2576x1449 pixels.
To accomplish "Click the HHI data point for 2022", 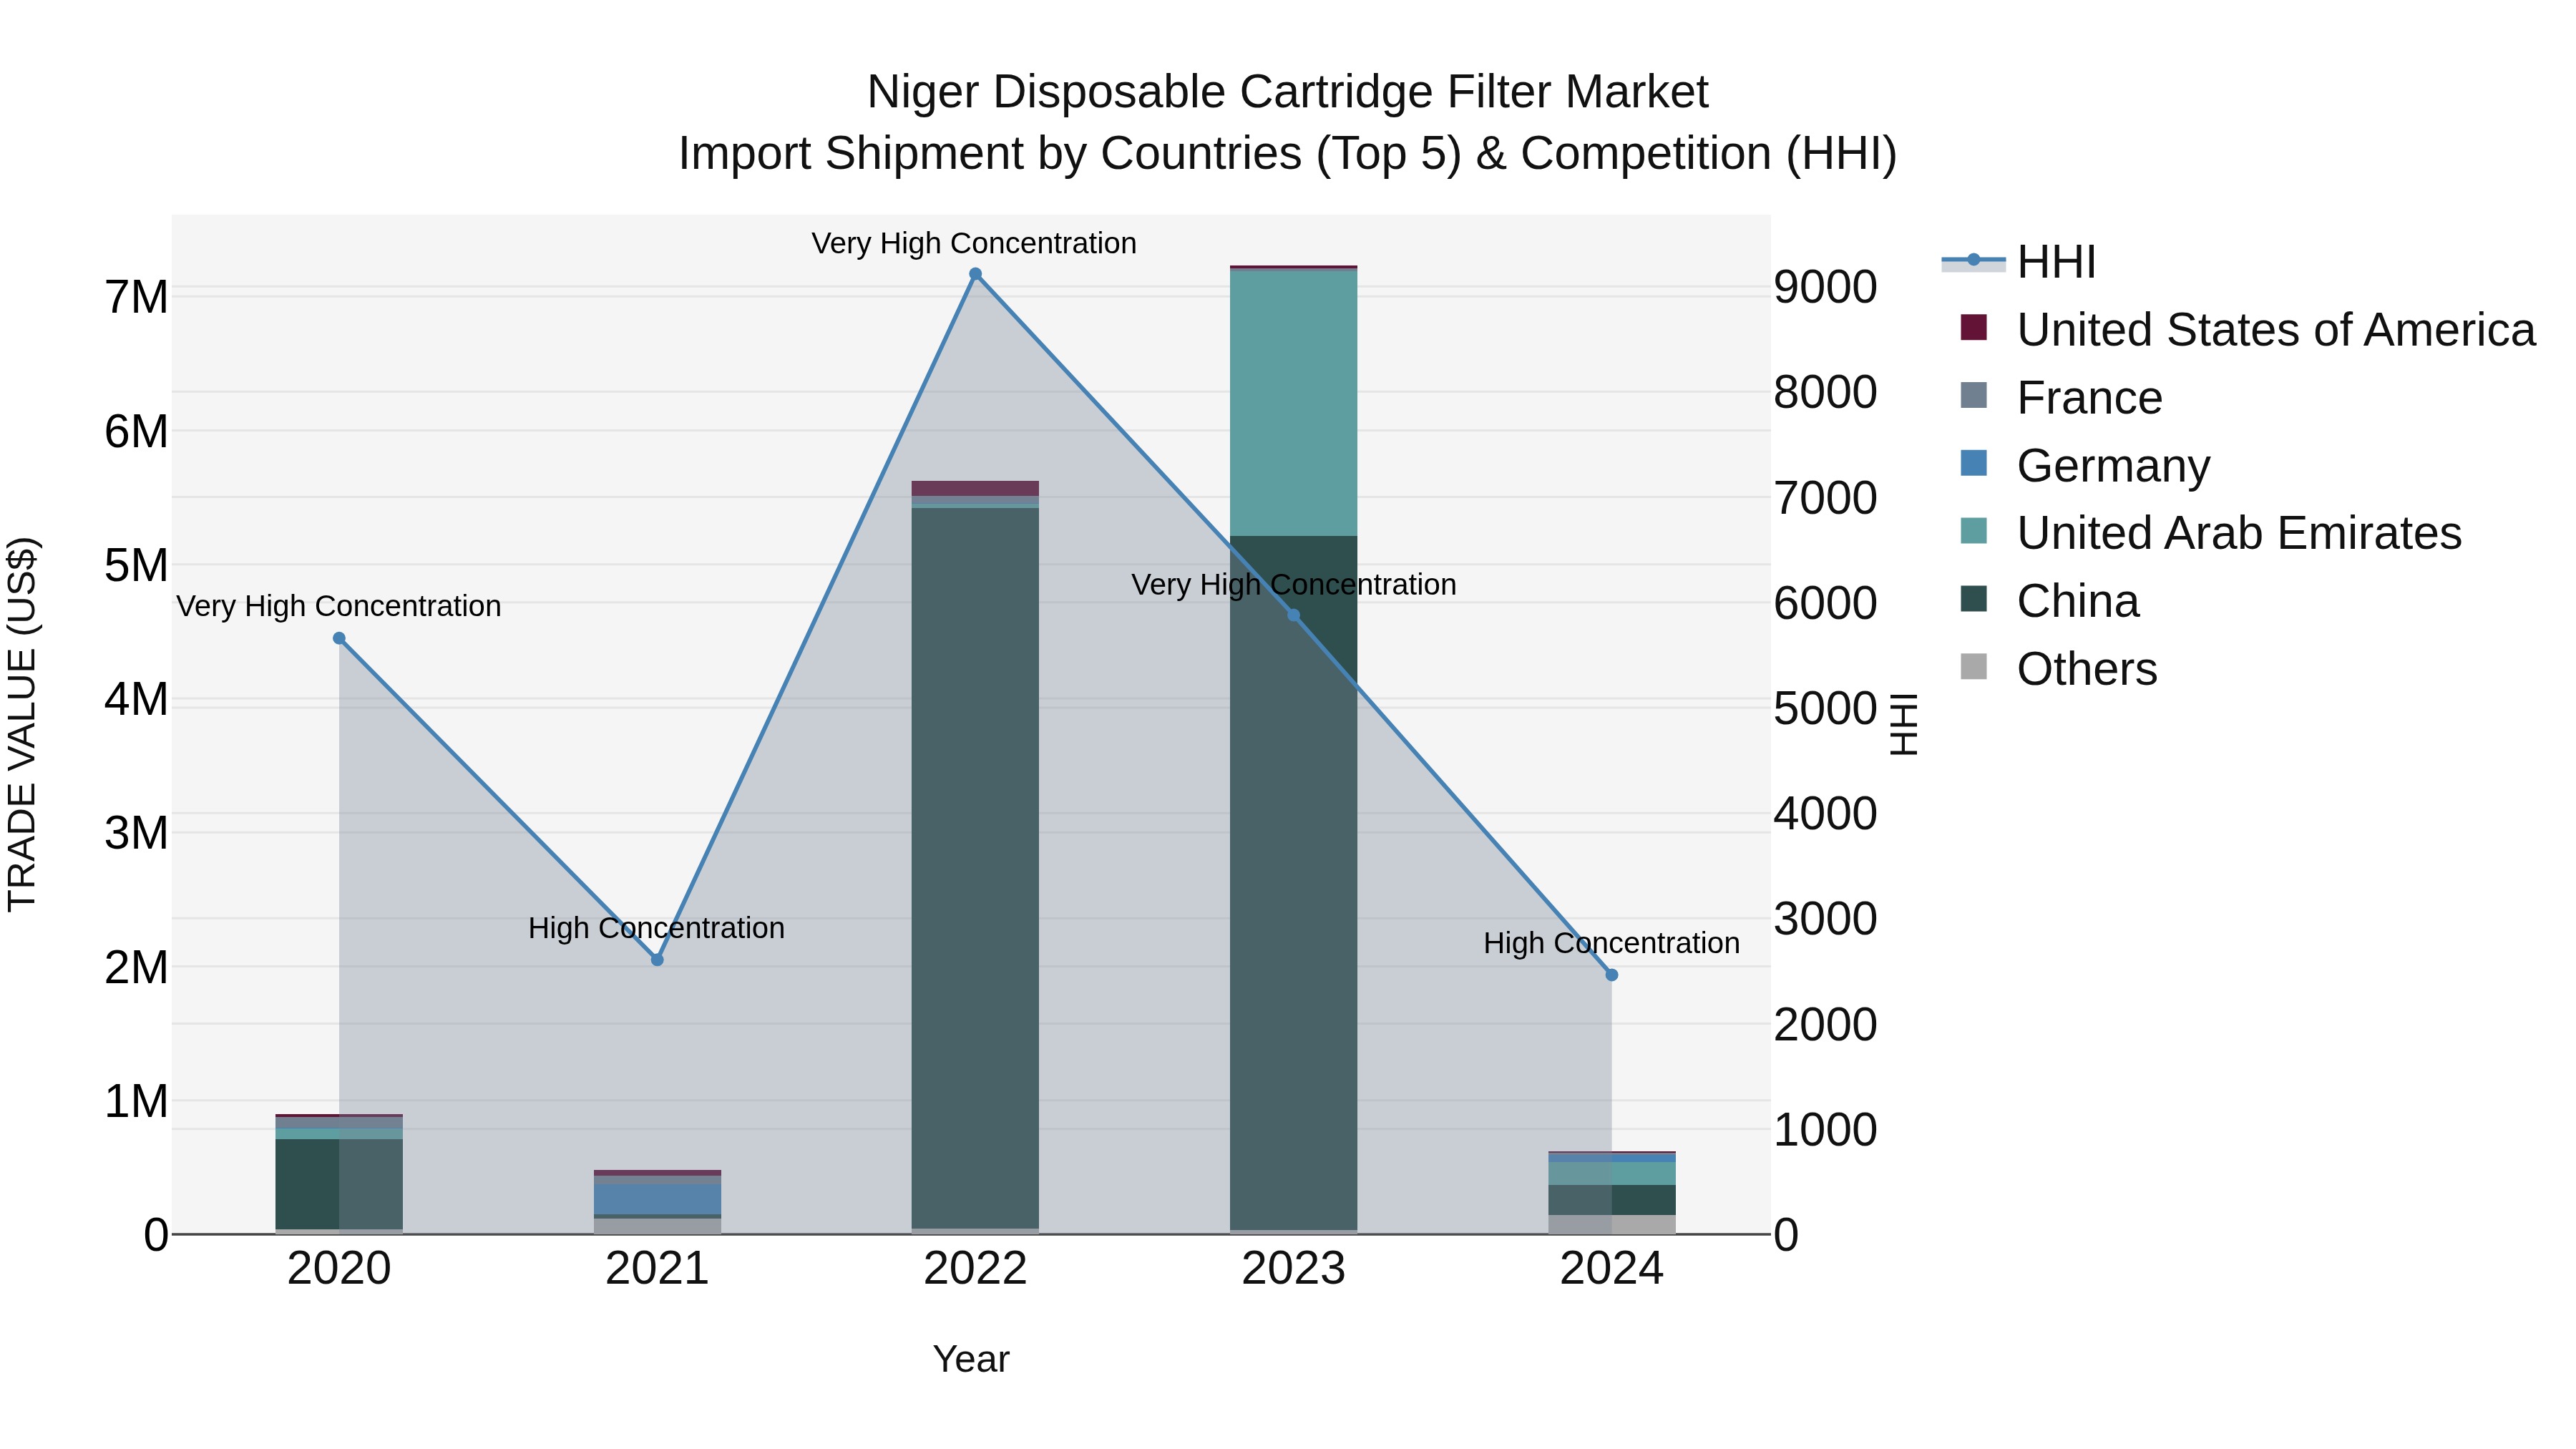I will 975,274.
